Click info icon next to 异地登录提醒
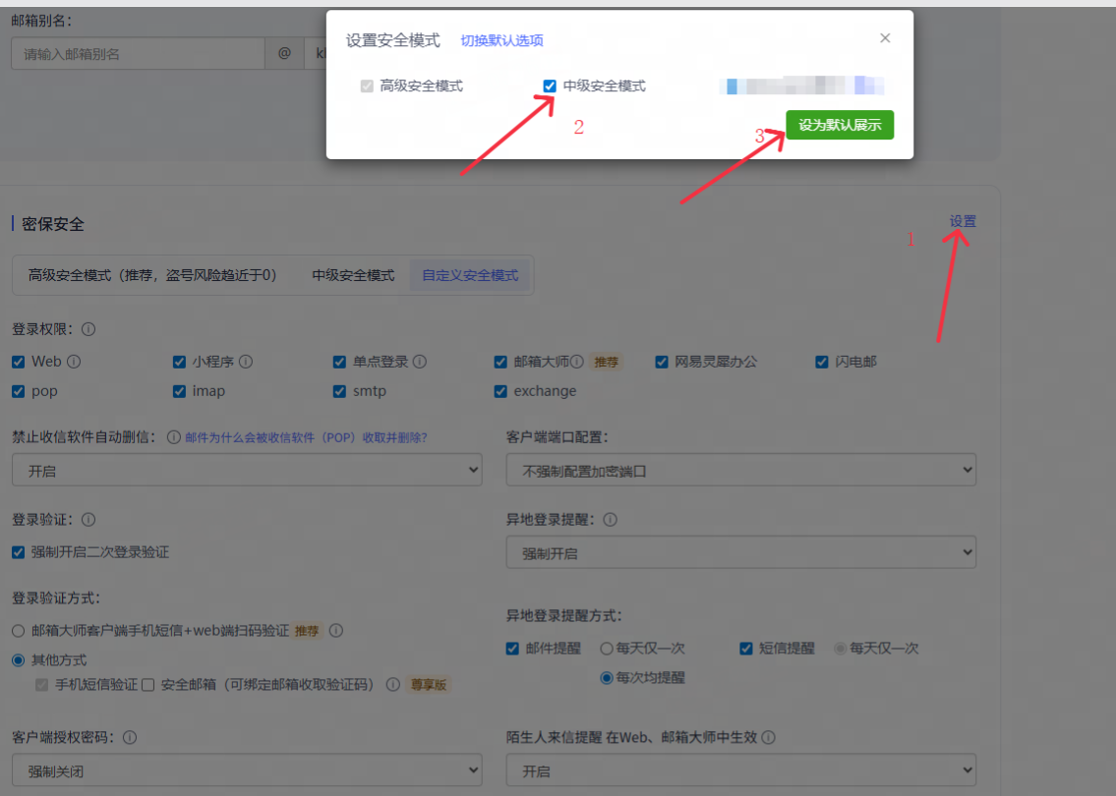This screenshot has width=1116, height=796. coord(610,520)
